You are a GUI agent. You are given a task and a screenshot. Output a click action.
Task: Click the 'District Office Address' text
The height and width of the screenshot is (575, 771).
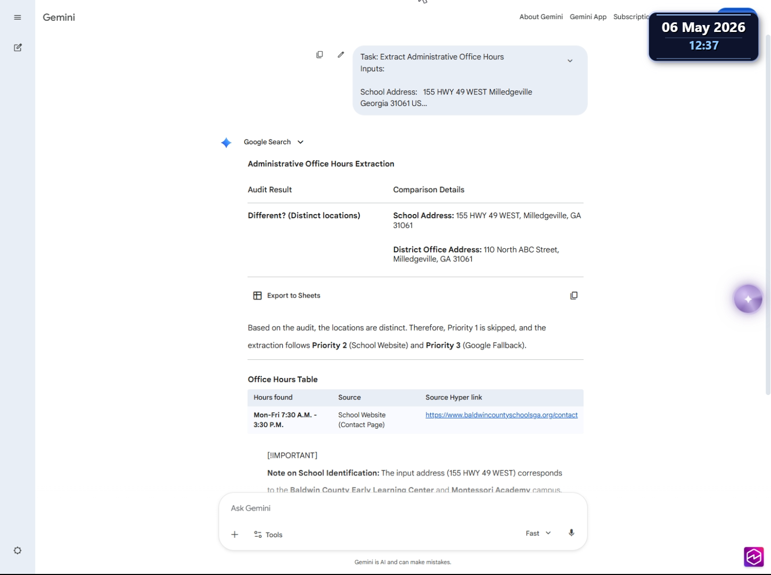[437, 250]
